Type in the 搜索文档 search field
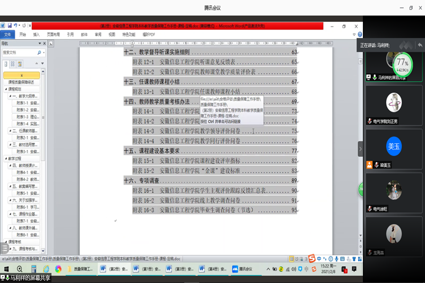425x283 pixels. [19, 53]
